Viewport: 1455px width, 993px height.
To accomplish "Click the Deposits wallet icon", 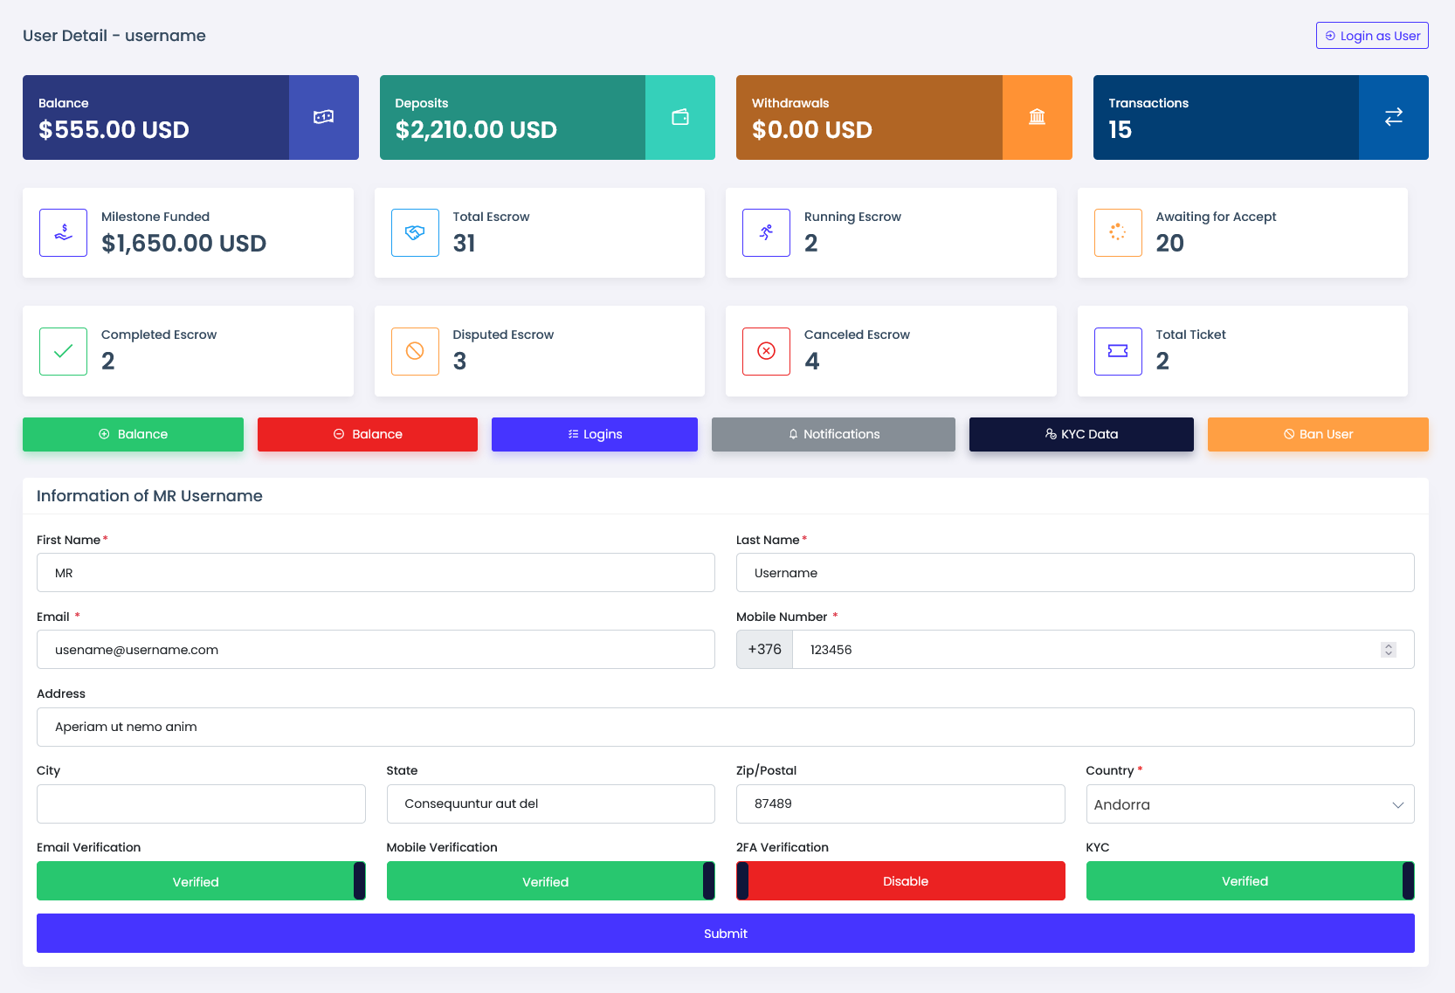I will click(680, 117).
